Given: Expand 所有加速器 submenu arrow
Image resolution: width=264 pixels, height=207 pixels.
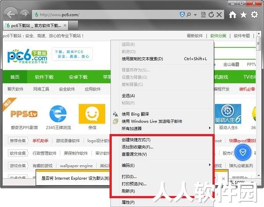Looking at the screenshot, I should [x=209, y=128].
